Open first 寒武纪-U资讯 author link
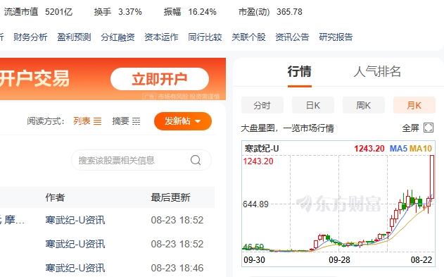 click(x=75, y=220)
